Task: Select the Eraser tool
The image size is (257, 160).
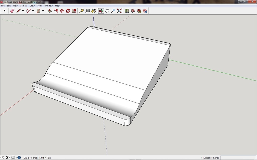Action: click(x=12, y=10)
